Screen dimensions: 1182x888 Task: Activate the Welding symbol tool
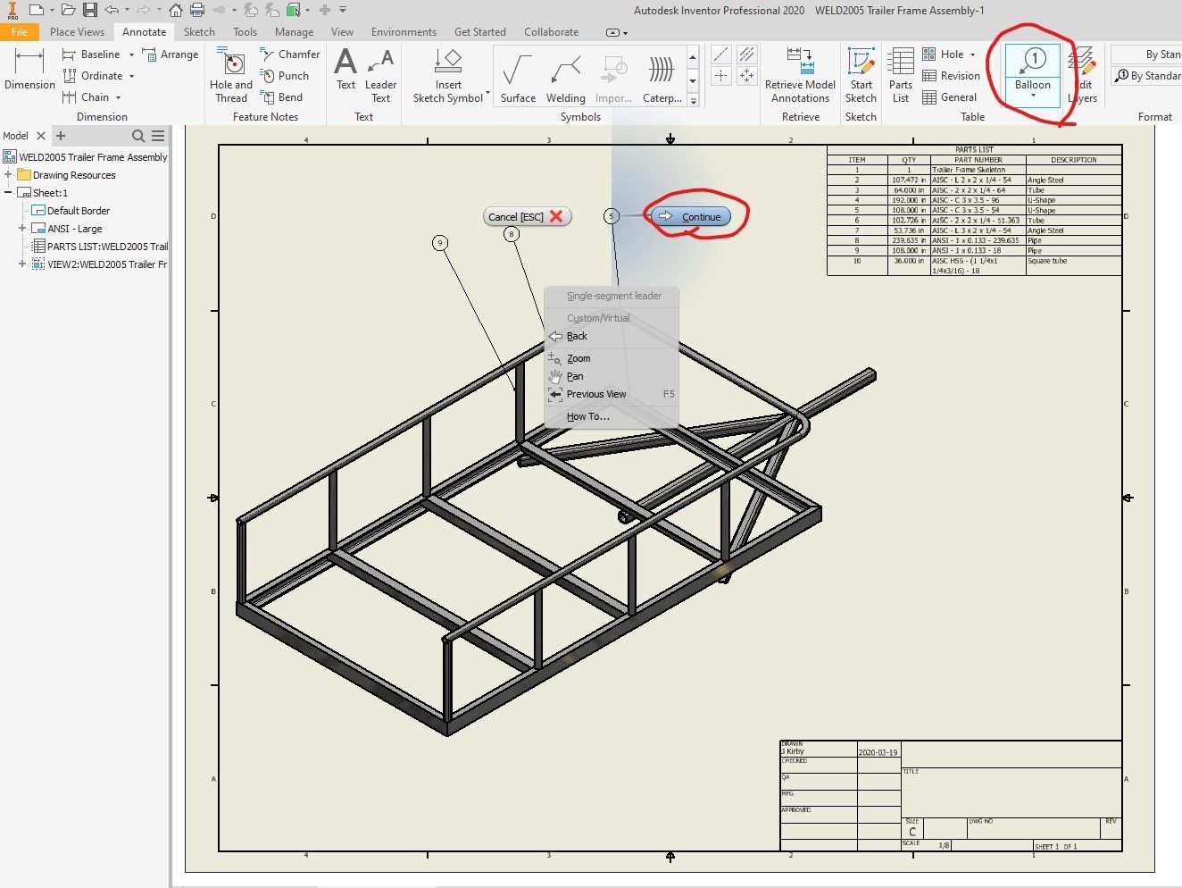coord(564,76)
